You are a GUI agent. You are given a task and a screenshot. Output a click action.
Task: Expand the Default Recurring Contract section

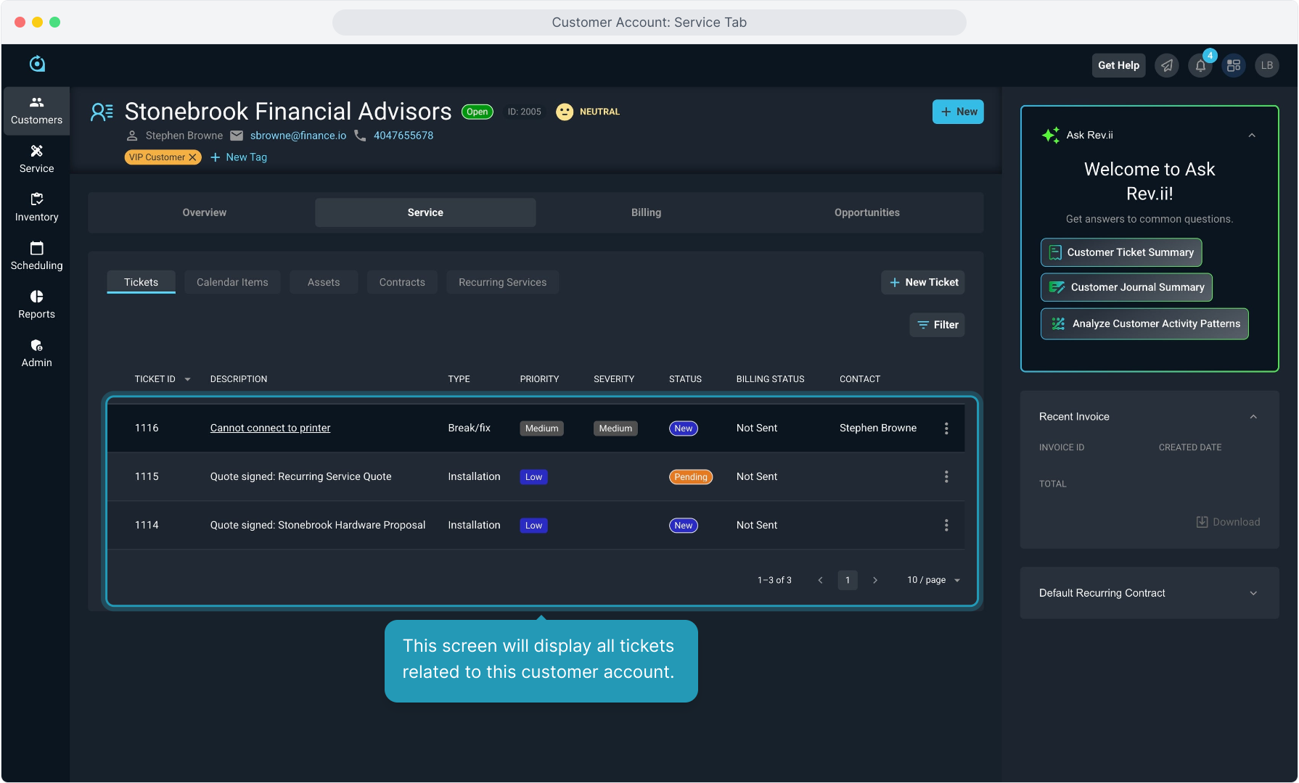pos(1253,593)
